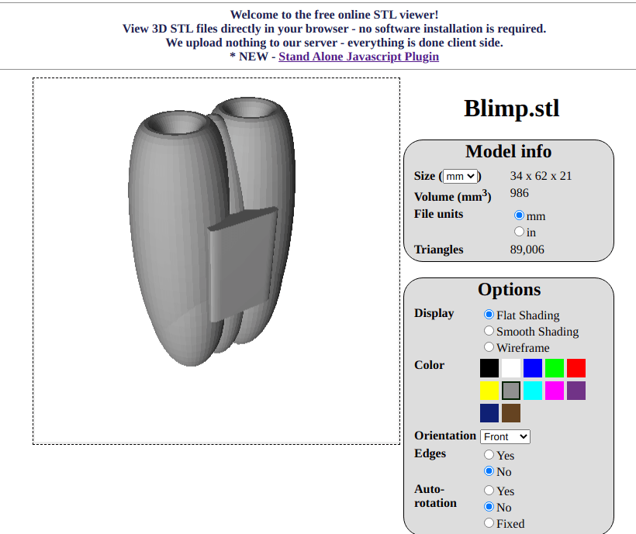636x534 pixels.
Task: Turn on Edges with Yes
Action: [x=489, y=455]
